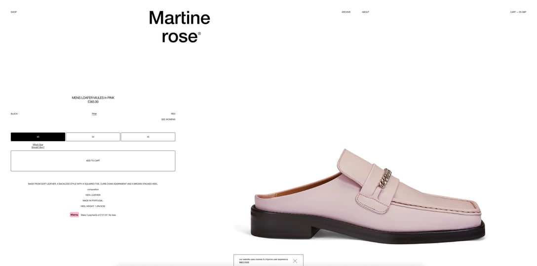
Task: Select the PINK colour option
Action: [94, 114]
